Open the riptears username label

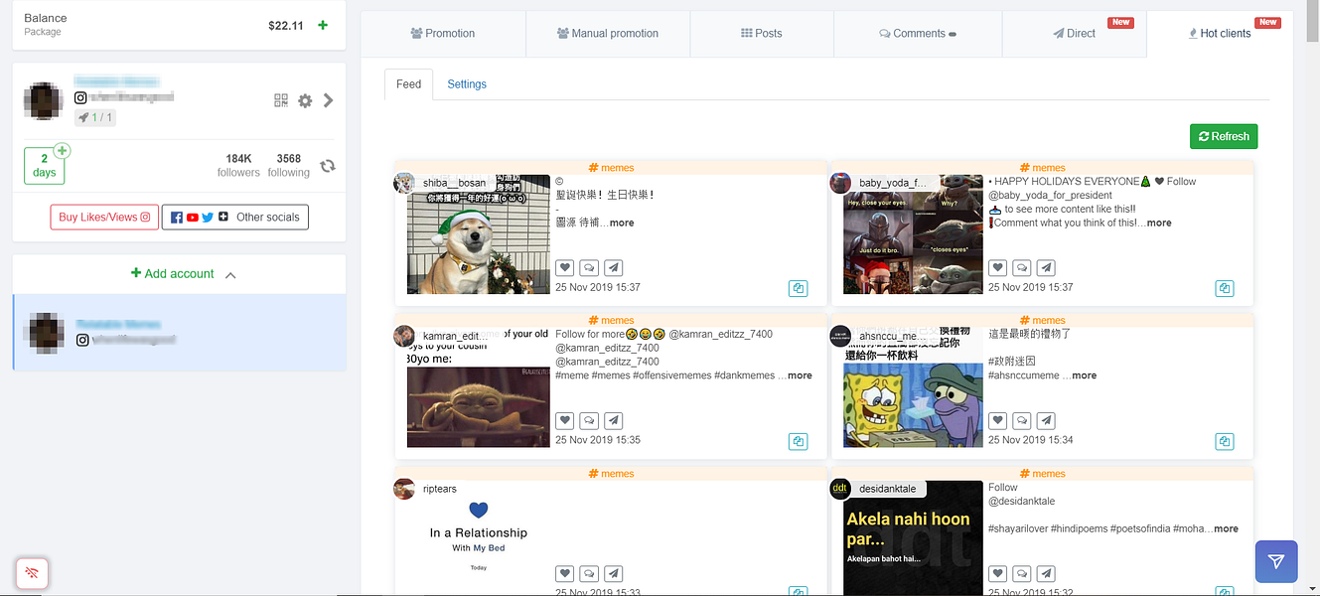pyautogui.click(x=439, y=489)
